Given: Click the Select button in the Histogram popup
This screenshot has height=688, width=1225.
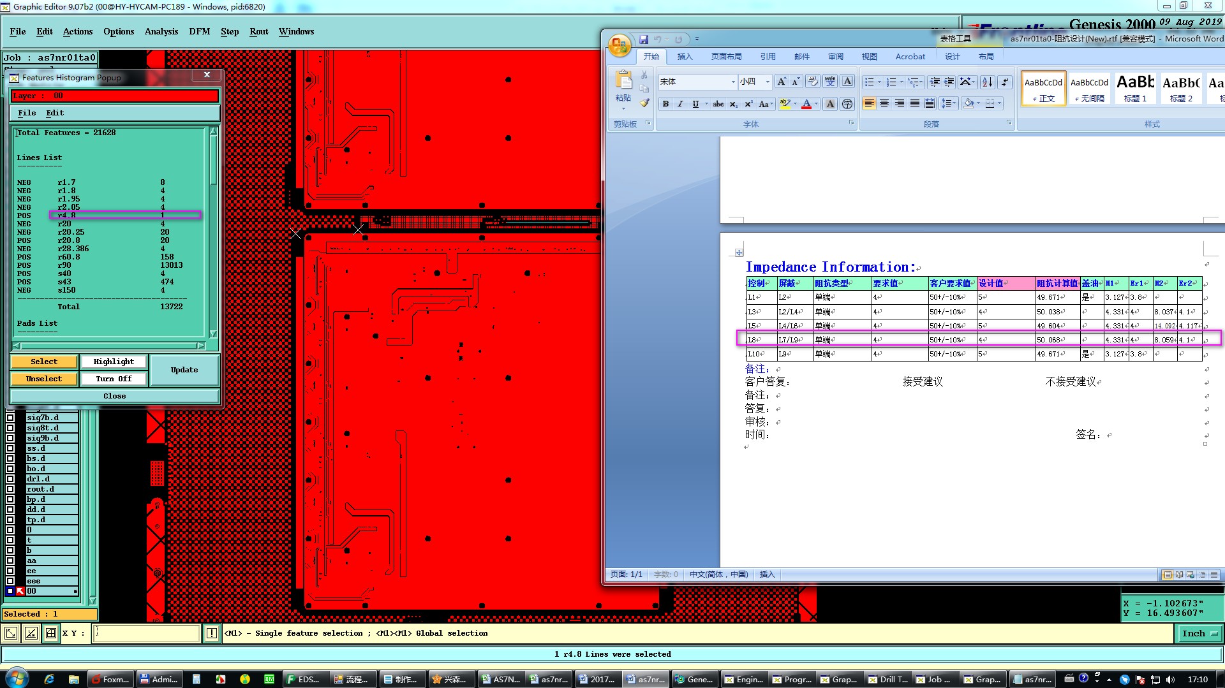Looking at the screenshot, I should (44, 362).
